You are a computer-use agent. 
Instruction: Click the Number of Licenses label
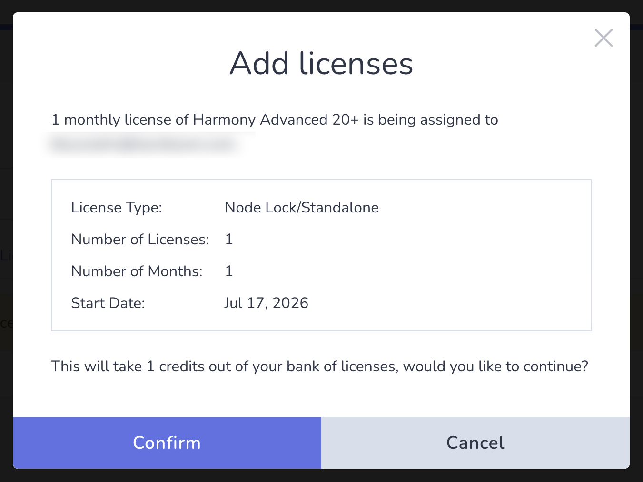pyautogui.click(x=140, y=240)
